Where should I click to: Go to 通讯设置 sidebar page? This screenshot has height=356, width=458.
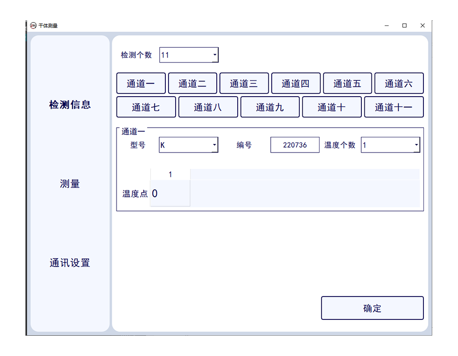[70, 263]
